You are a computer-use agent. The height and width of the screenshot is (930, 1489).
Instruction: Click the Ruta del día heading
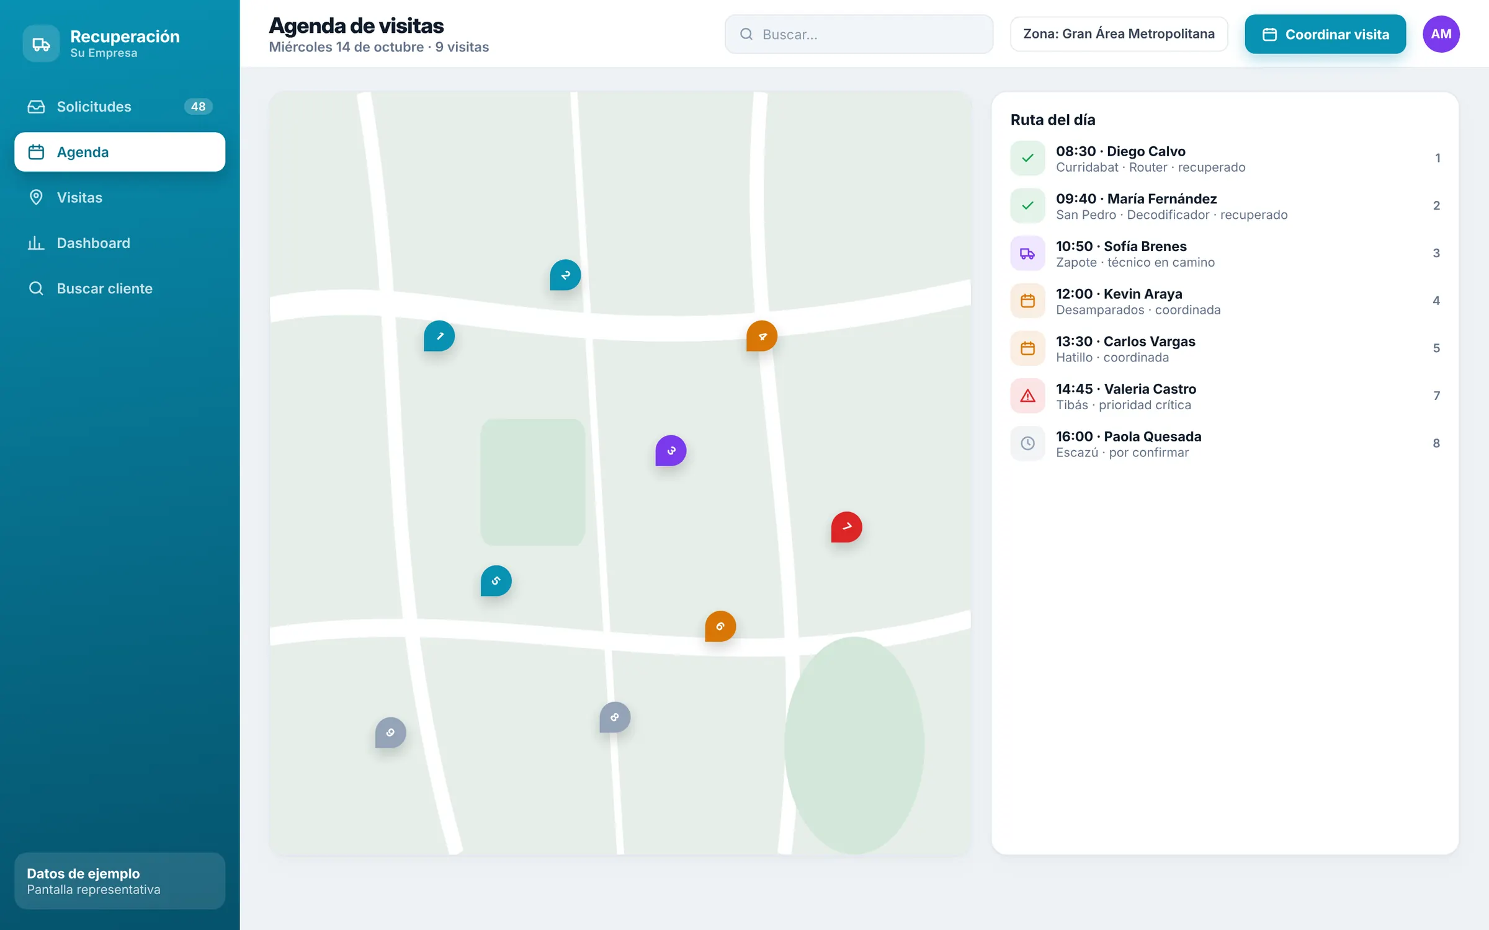point(1052,120)
